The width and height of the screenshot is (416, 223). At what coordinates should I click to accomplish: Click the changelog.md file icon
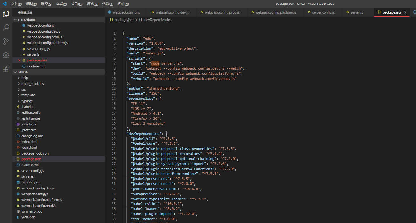[18, 136]
